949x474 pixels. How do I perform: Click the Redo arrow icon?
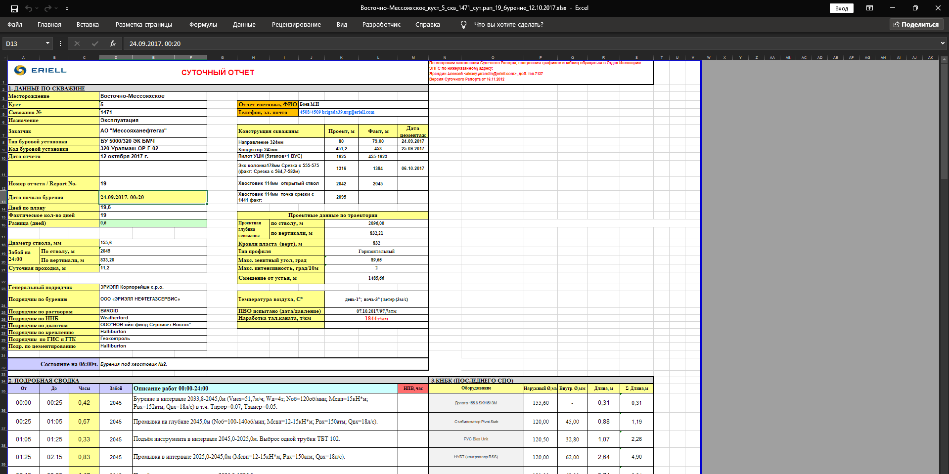[47, 8]
